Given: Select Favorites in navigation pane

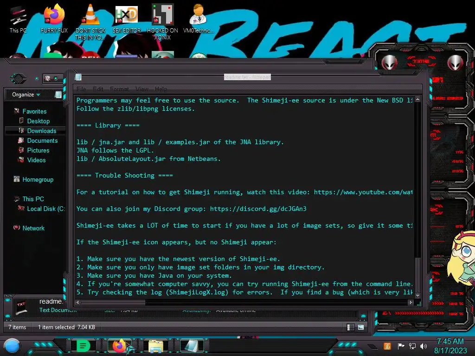Looking at the screenshot, I should (34, 111).
